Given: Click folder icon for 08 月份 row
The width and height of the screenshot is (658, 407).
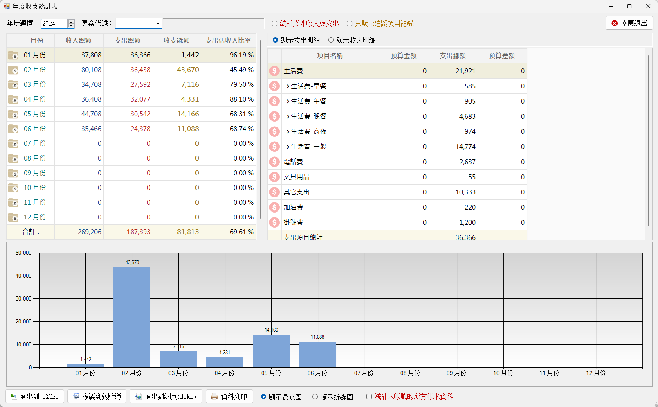Looking at the screenshot, I should 13,158.
